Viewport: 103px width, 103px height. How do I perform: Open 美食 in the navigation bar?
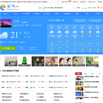77,14
